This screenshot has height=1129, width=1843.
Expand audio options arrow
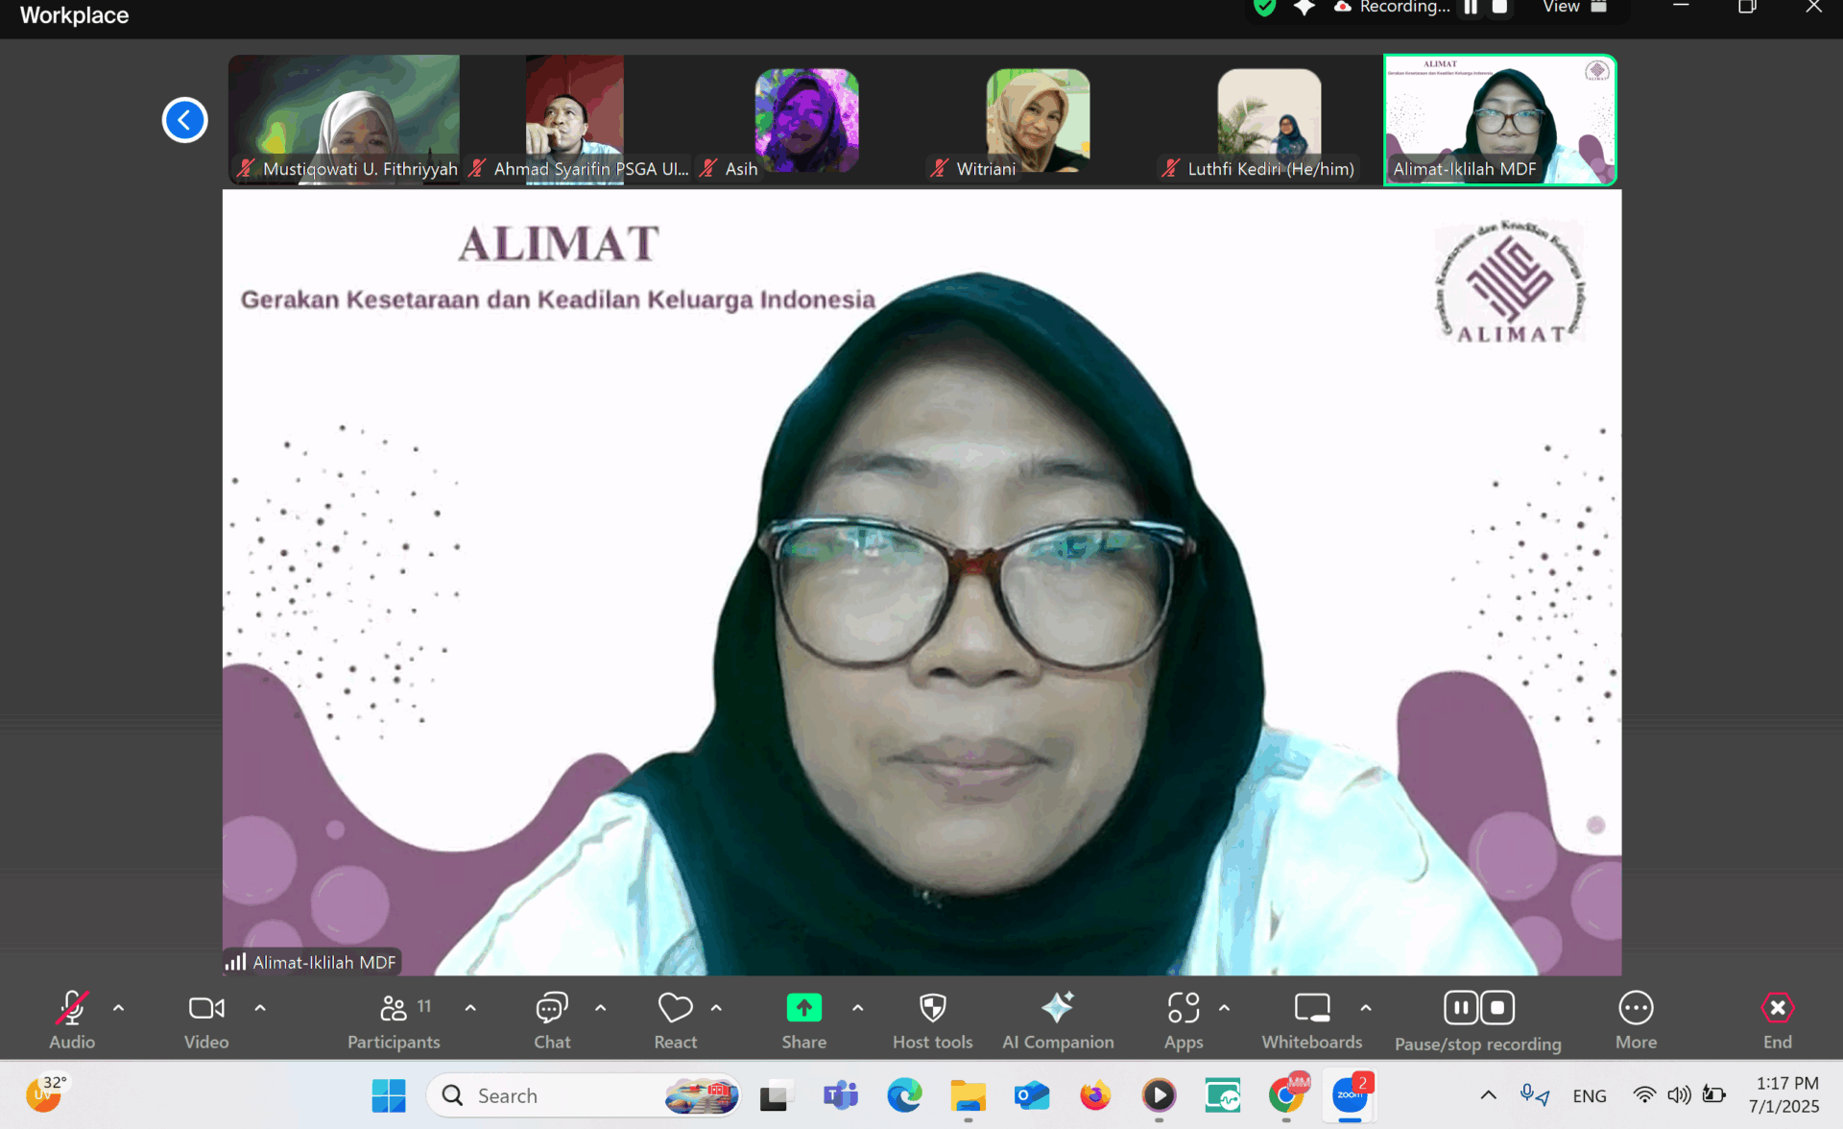click(119, 1008)
